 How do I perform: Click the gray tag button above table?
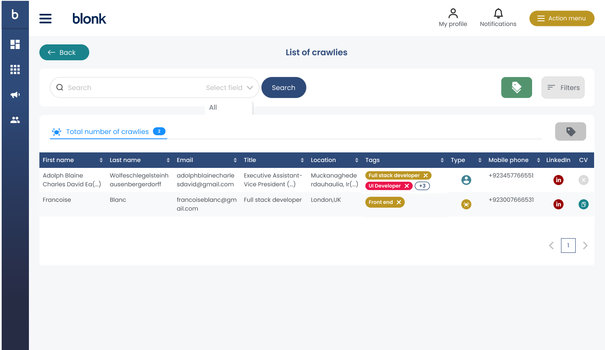click(570, 131)
